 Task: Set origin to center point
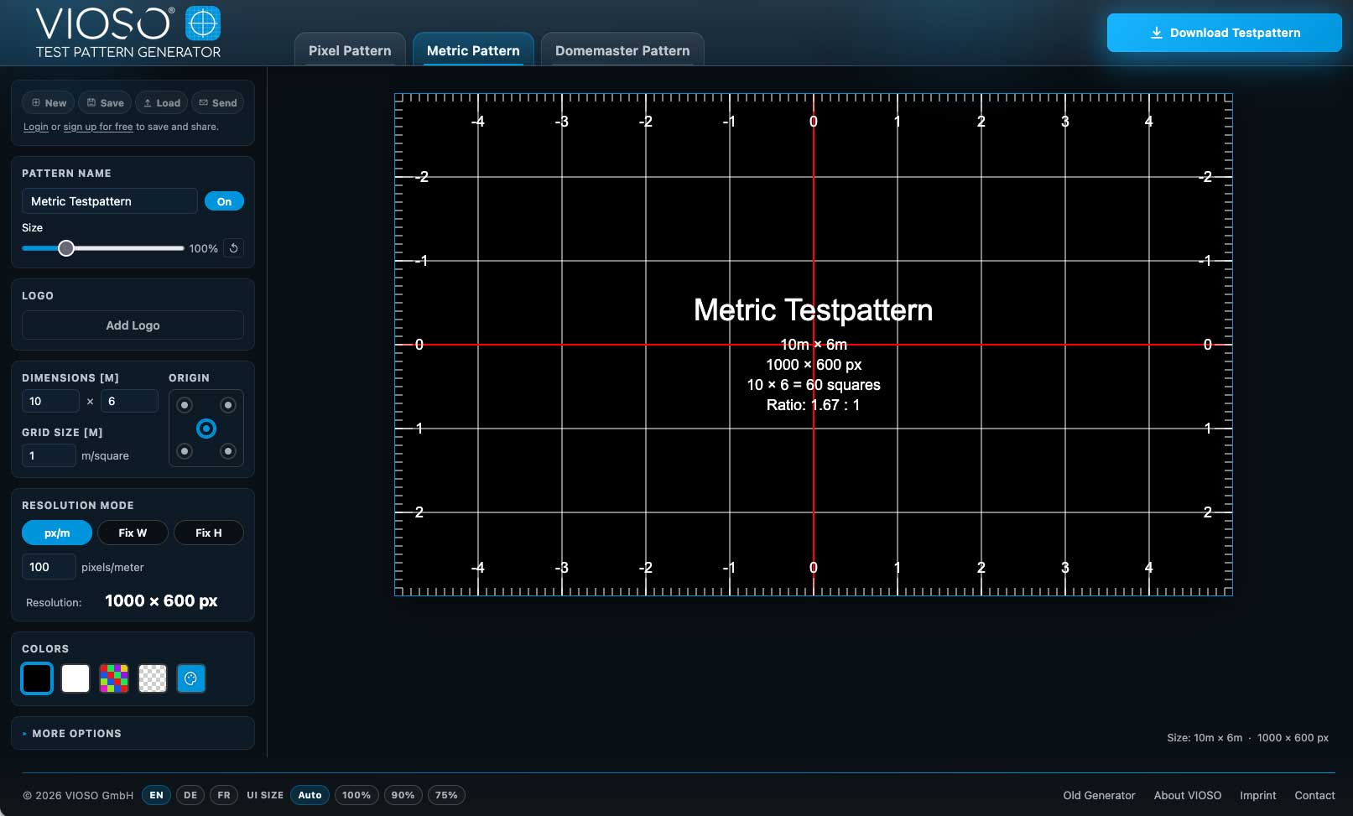click(x=206, y=429)
